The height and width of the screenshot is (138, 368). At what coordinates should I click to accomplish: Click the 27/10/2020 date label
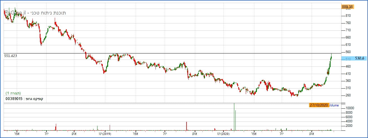point(319,105)
